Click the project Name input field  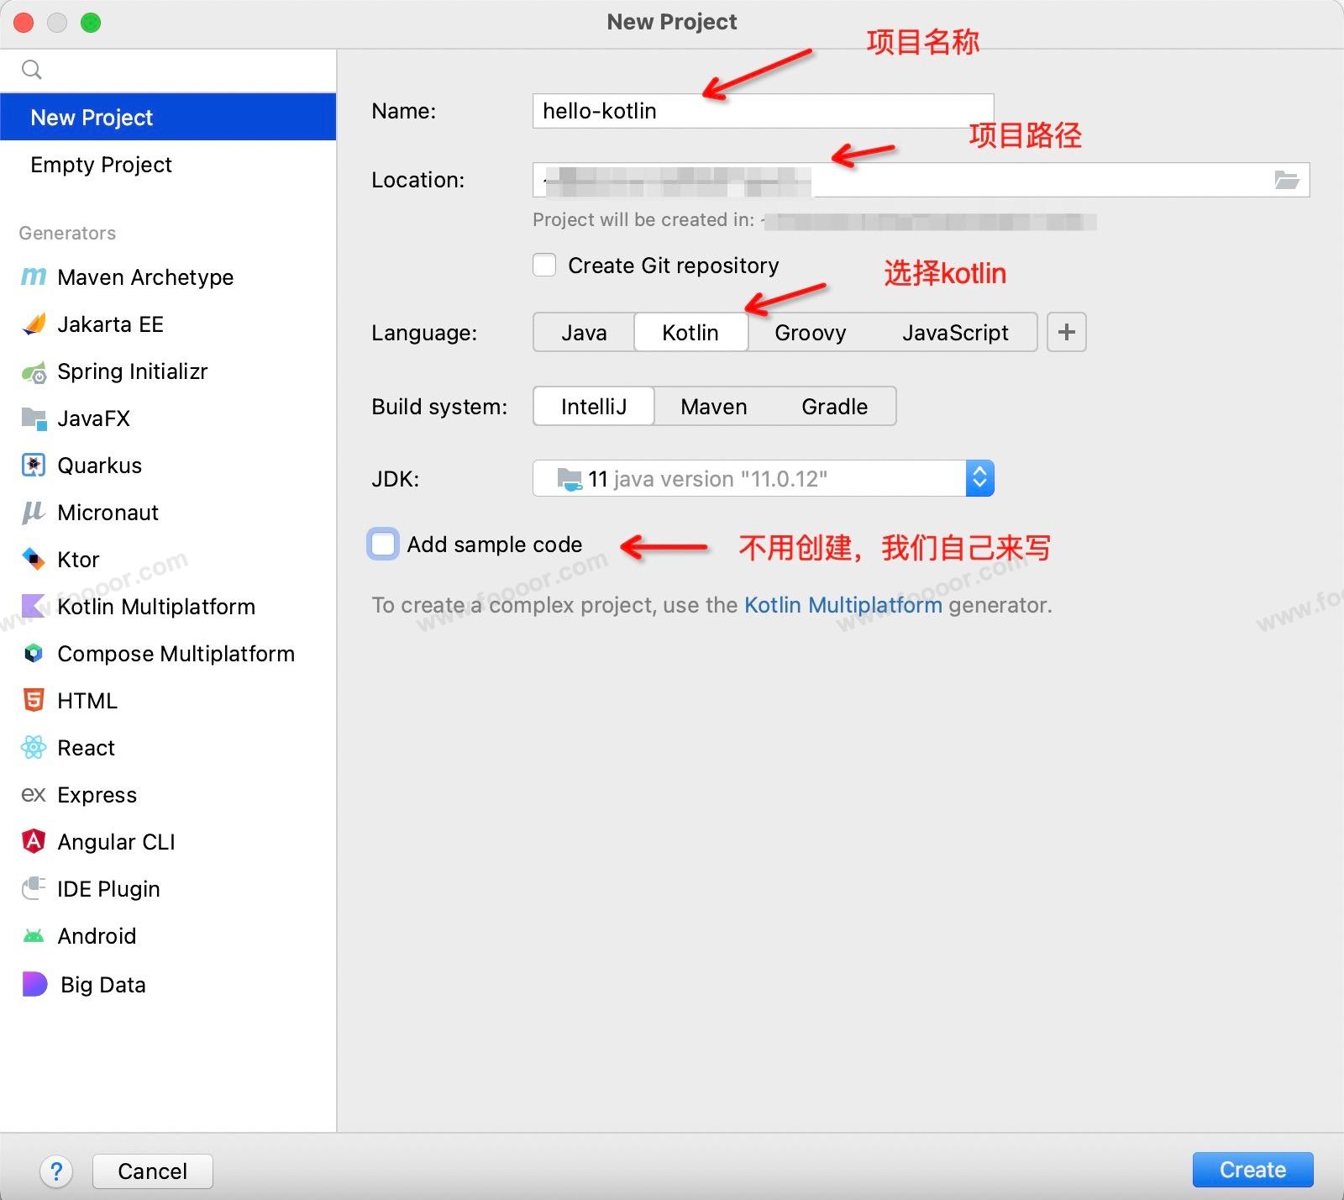click(x=762, y=111)
